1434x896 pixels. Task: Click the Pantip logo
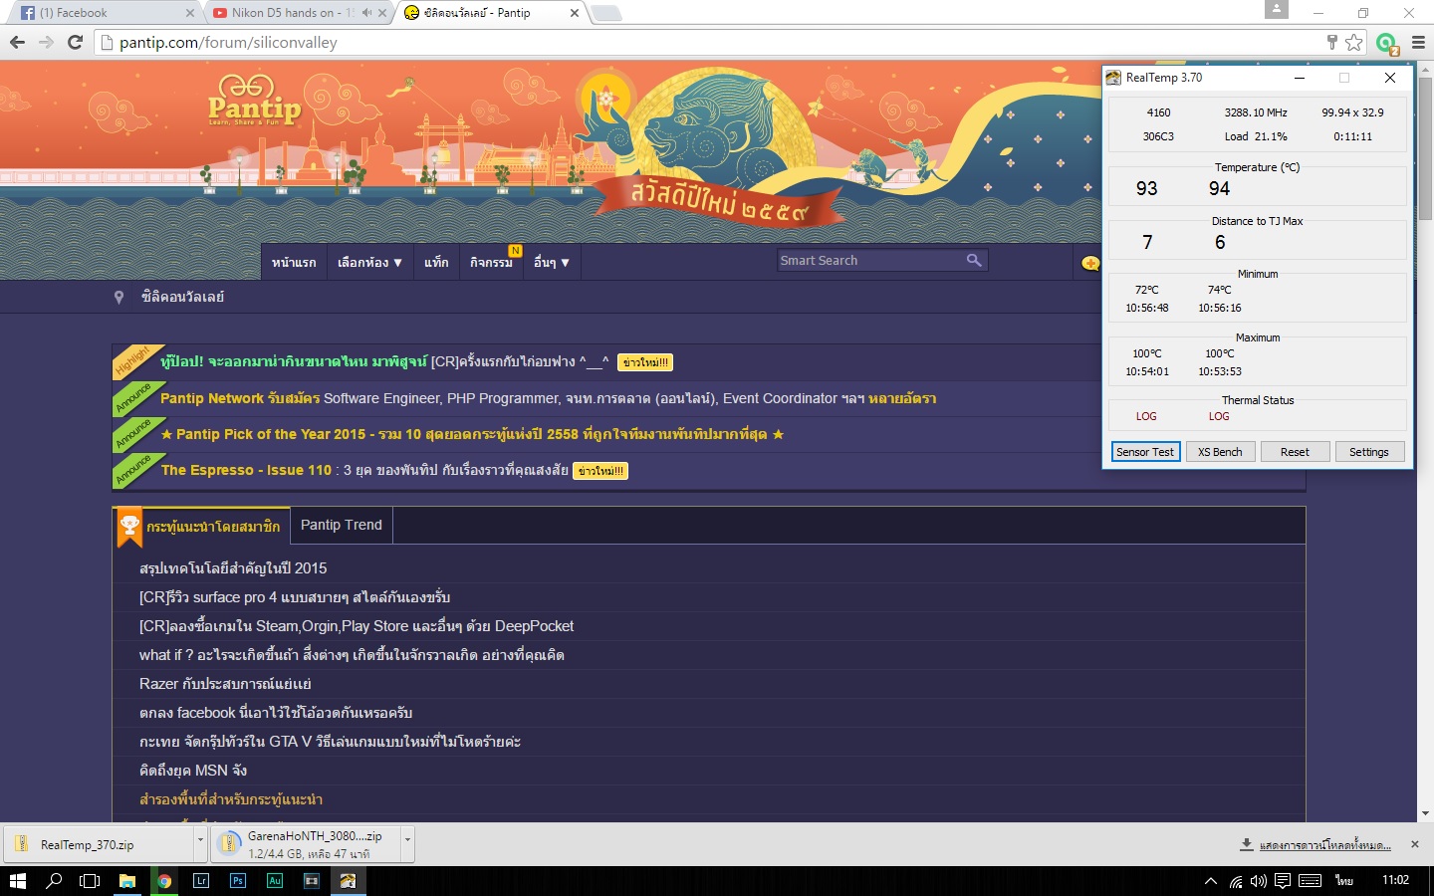pyautogui.click(x=254, y=101)
